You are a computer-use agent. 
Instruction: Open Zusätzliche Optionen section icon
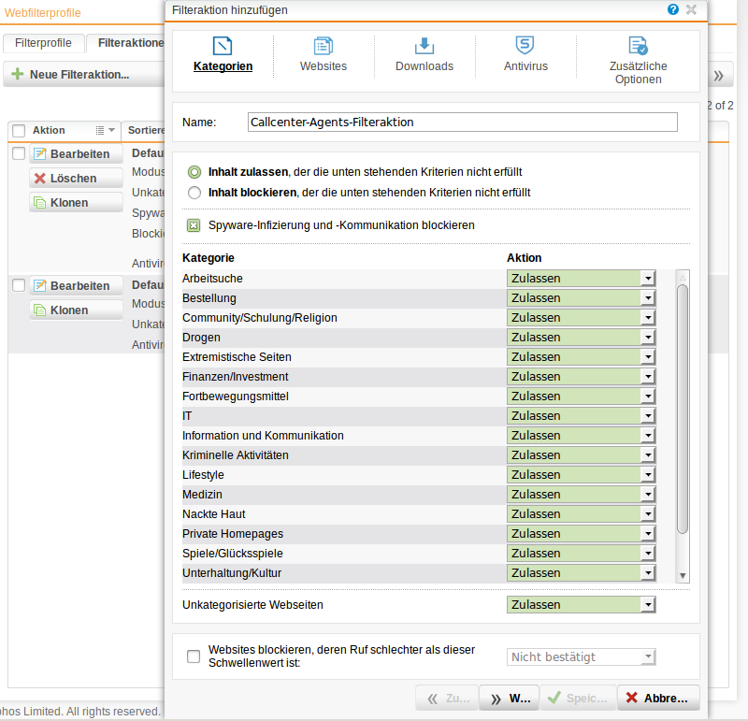(x=639, y=44)
